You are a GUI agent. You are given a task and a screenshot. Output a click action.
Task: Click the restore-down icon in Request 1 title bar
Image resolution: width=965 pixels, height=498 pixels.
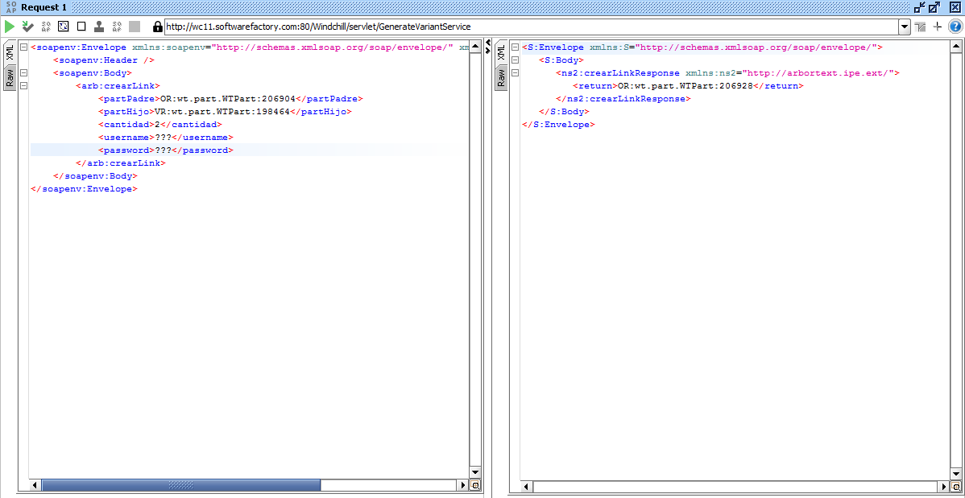coord(919,7)
